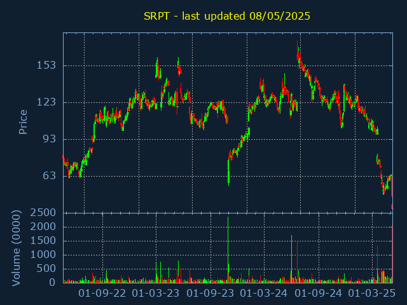Image resolution: width=407 pixels, height=305 pixels.
Task: Click the date label '01-03-25'
Action: click(x=371, y=294)
